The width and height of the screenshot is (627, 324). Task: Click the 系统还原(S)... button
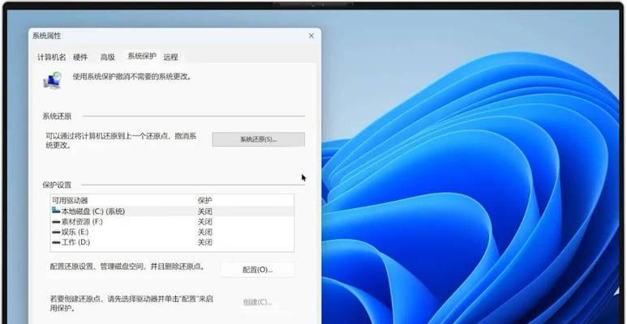[x=258, y=139]
